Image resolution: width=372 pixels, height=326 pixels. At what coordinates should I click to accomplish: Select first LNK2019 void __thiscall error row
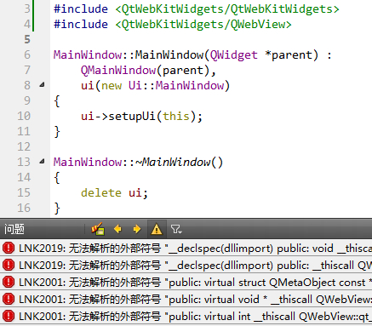[186, 249]
